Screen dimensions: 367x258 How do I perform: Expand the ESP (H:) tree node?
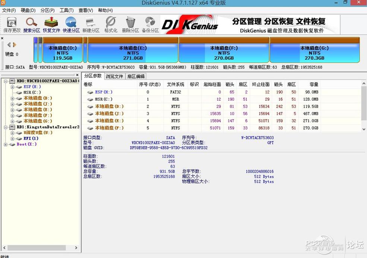click(12, 87)
